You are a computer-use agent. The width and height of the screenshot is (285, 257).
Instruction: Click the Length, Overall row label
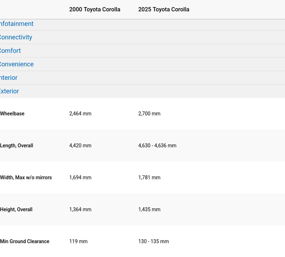click(17, 146)
